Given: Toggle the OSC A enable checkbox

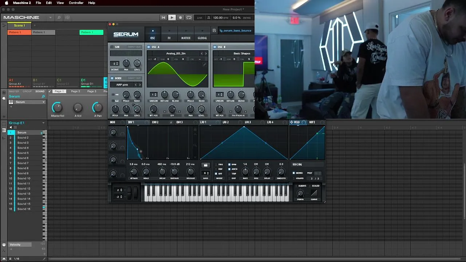Looking at the screenshot, I should coord(149,47).
